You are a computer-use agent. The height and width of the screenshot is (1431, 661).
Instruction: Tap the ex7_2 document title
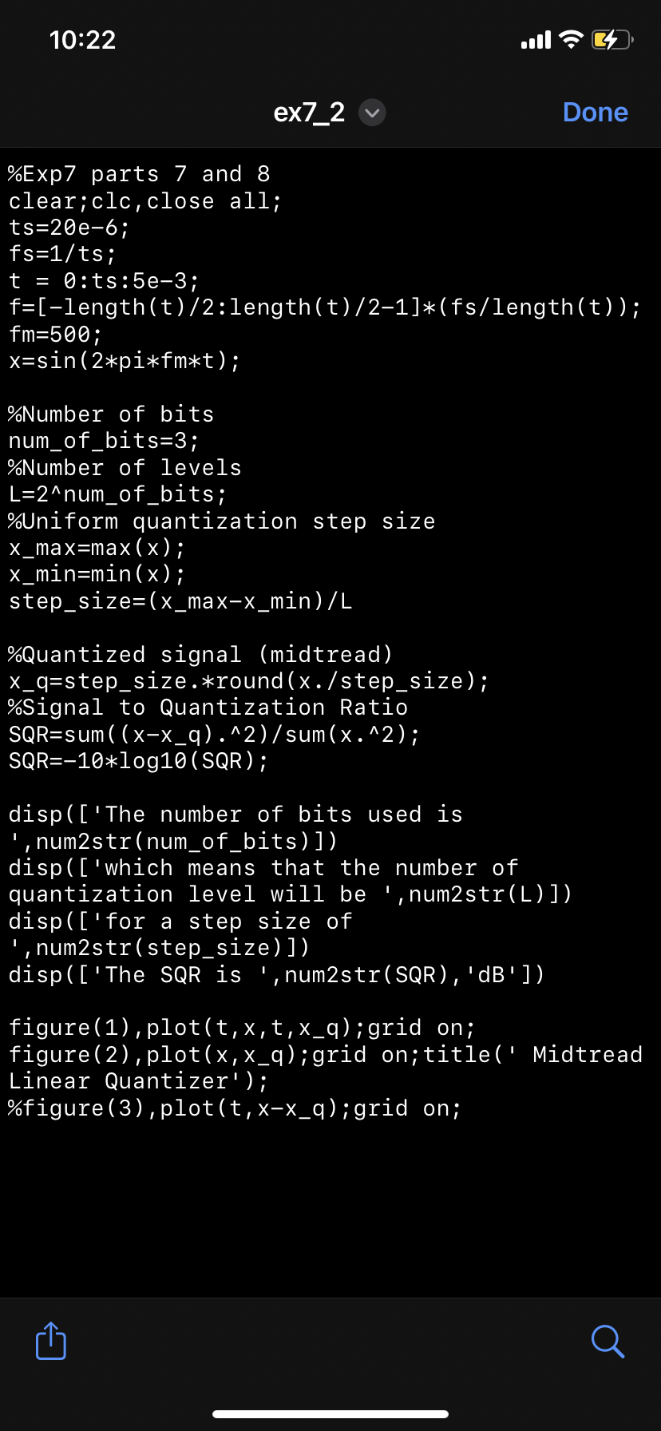[x=310, y=112]
